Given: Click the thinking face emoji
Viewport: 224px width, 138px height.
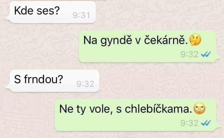Looking at the screenshot, I should (195, 40).
